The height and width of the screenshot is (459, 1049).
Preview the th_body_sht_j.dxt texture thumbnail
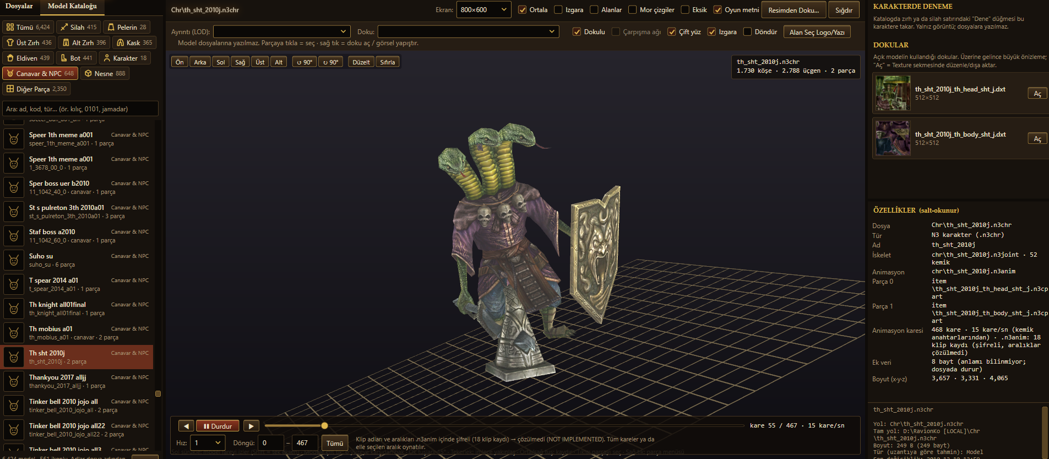[x=893, y=138]
